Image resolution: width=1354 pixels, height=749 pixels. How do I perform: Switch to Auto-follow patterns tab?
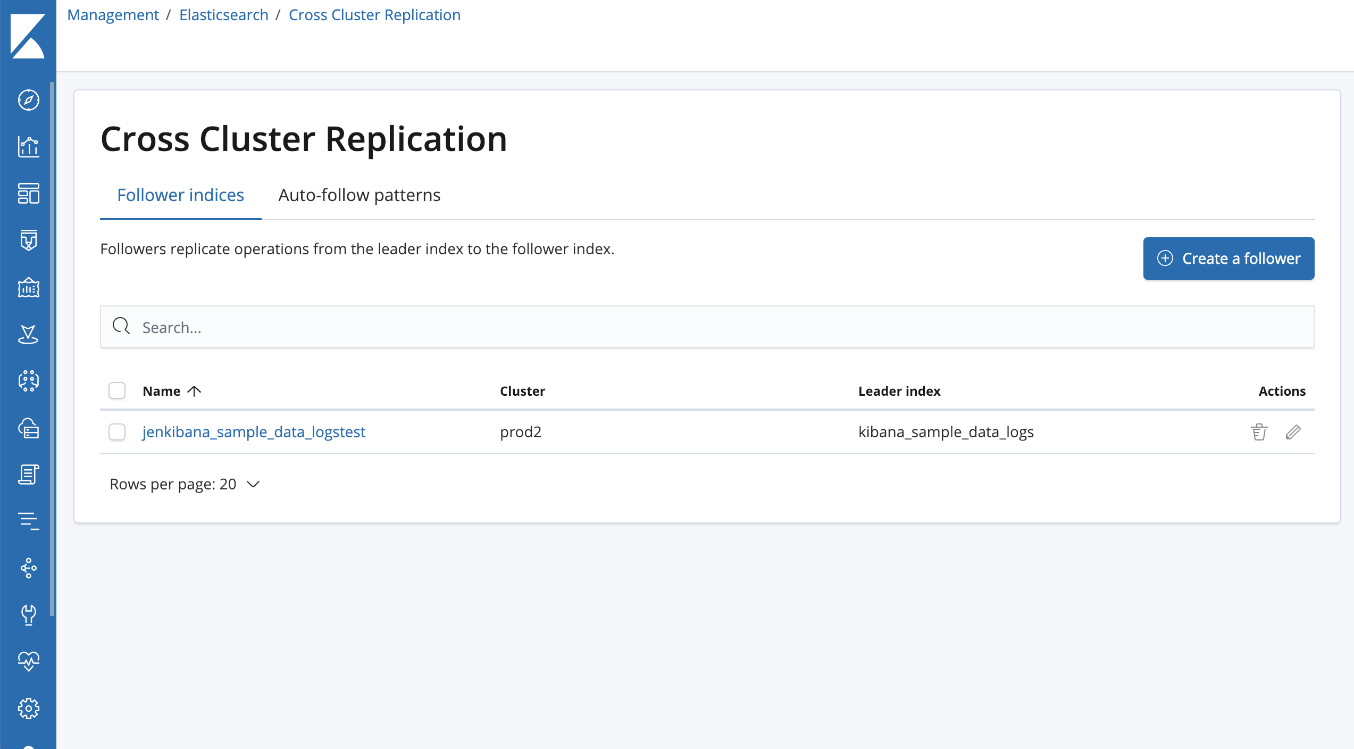point(359,195)
